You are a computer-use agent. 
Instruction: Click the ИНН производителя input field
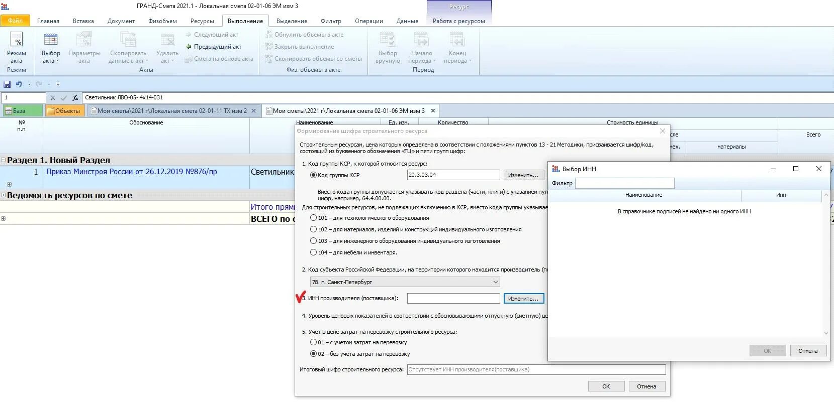453,299
